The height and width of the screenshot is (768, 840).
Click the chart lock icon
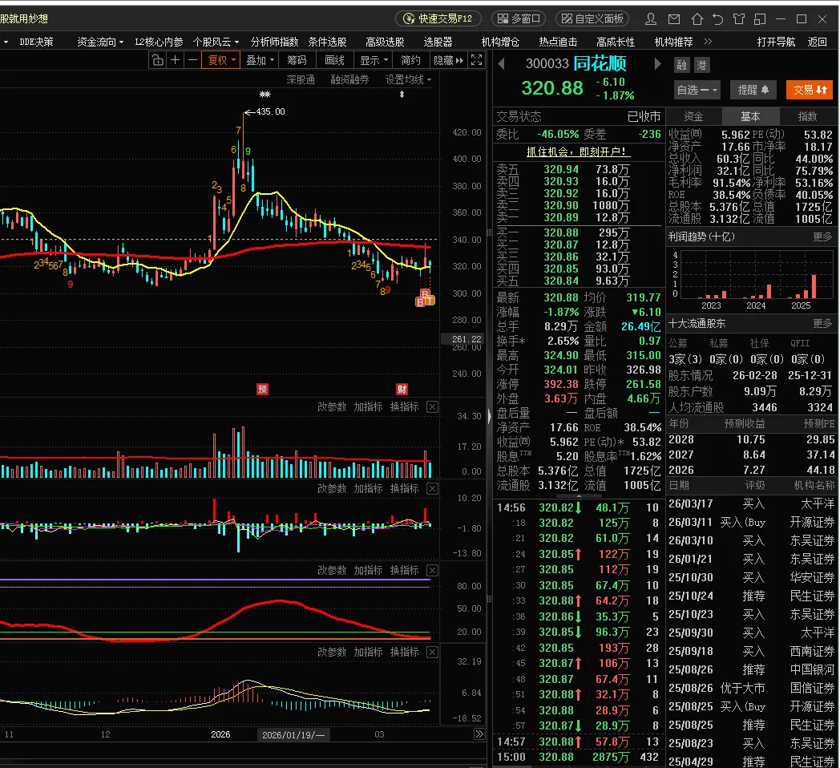click(x=157, y=60)
